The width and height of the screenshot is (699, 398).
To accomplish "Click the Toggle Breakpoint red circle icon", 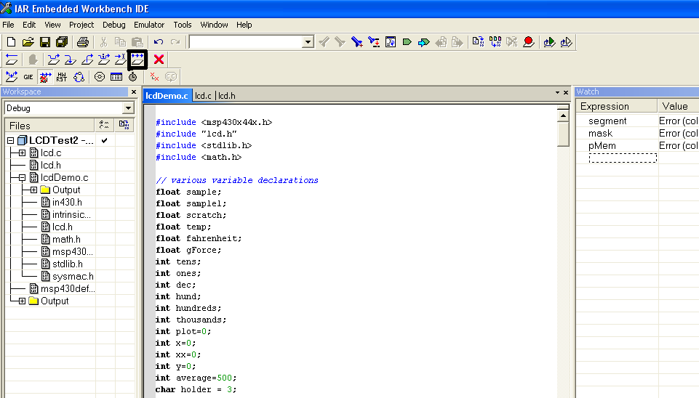I will pos(528,42).
